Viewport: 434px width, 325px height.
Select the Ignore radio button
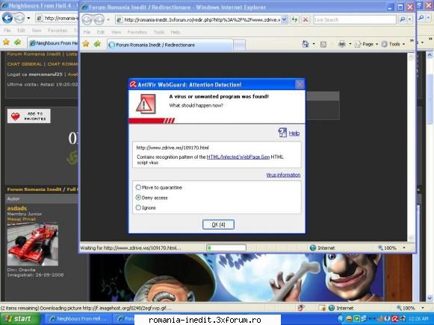tap(138, 208)
